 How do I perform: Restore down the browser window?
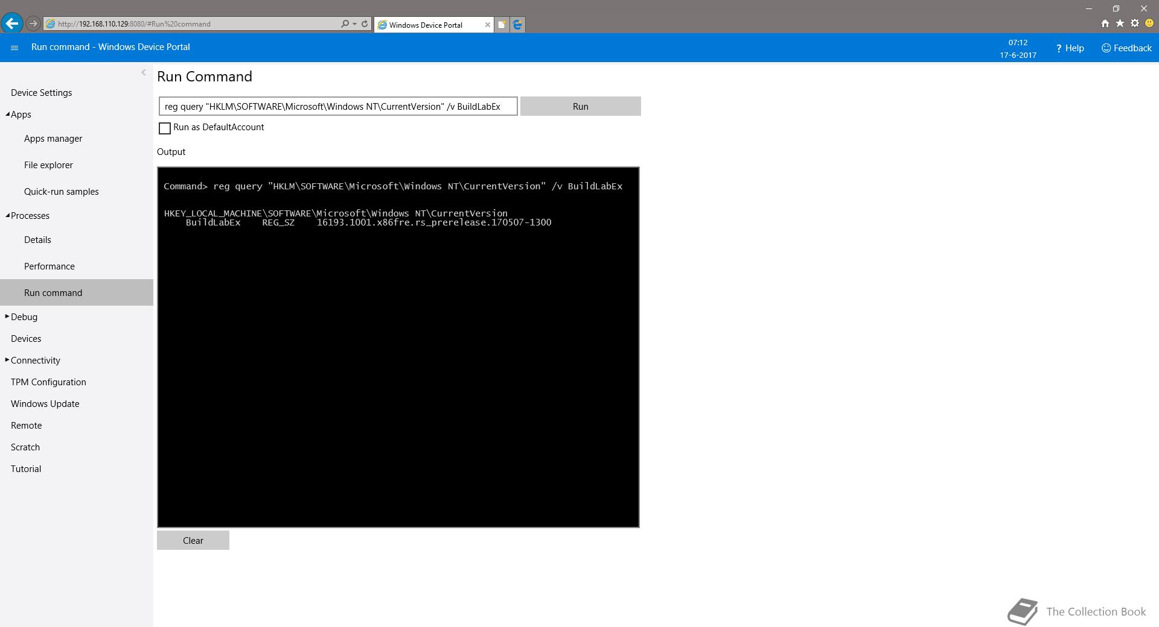tap(1116, 8)
